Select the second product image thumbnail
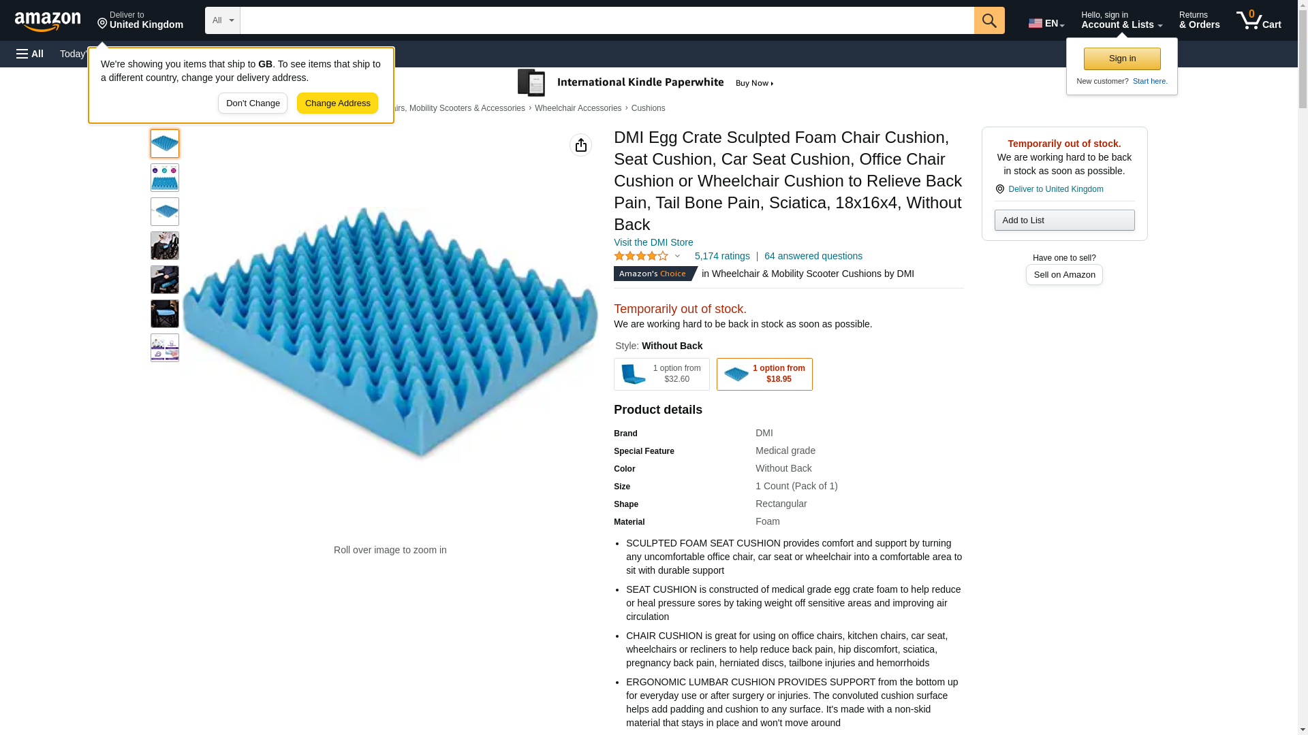 pos(164,178)
